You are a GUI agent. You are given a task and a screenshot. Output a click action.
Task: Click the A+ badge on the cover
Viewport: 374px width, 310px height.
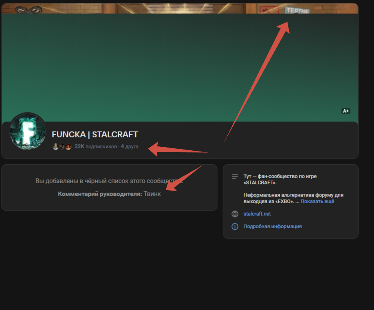(345, 111)
